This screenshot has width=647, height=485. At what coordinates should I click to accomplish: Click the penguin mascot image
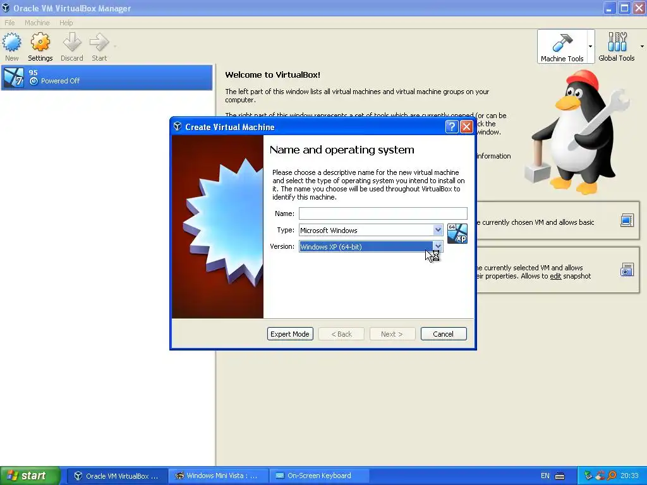[x=577, y=132]
